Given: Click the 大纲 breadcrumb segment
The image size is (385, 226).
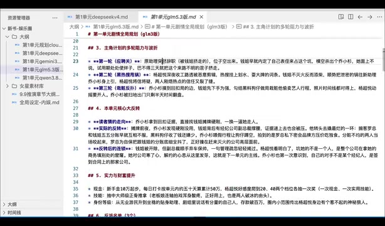Looking at the screenshot, I should [74, 26].
